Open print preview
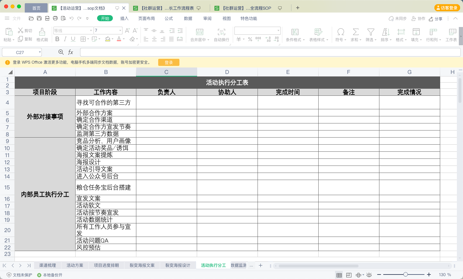The width and height of the screenshot is (463, 279). [63, 18]
